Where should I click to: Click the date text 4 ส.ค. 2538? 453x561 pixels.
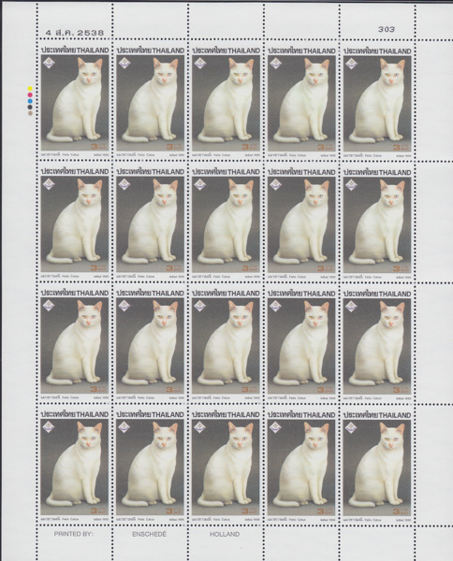pyautogui.click(x=75, y=33)
